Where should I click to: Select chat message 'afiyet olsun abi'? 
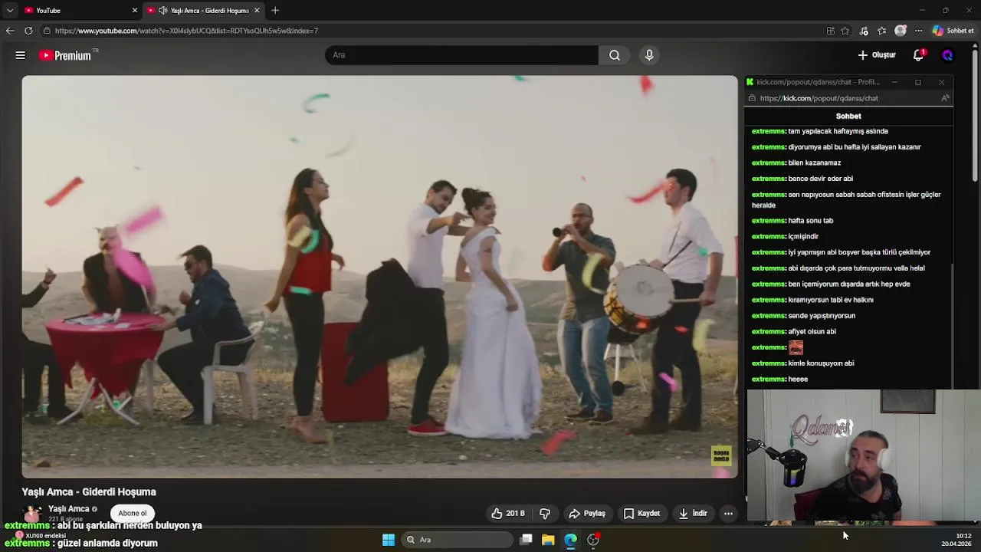click(812, 331)
